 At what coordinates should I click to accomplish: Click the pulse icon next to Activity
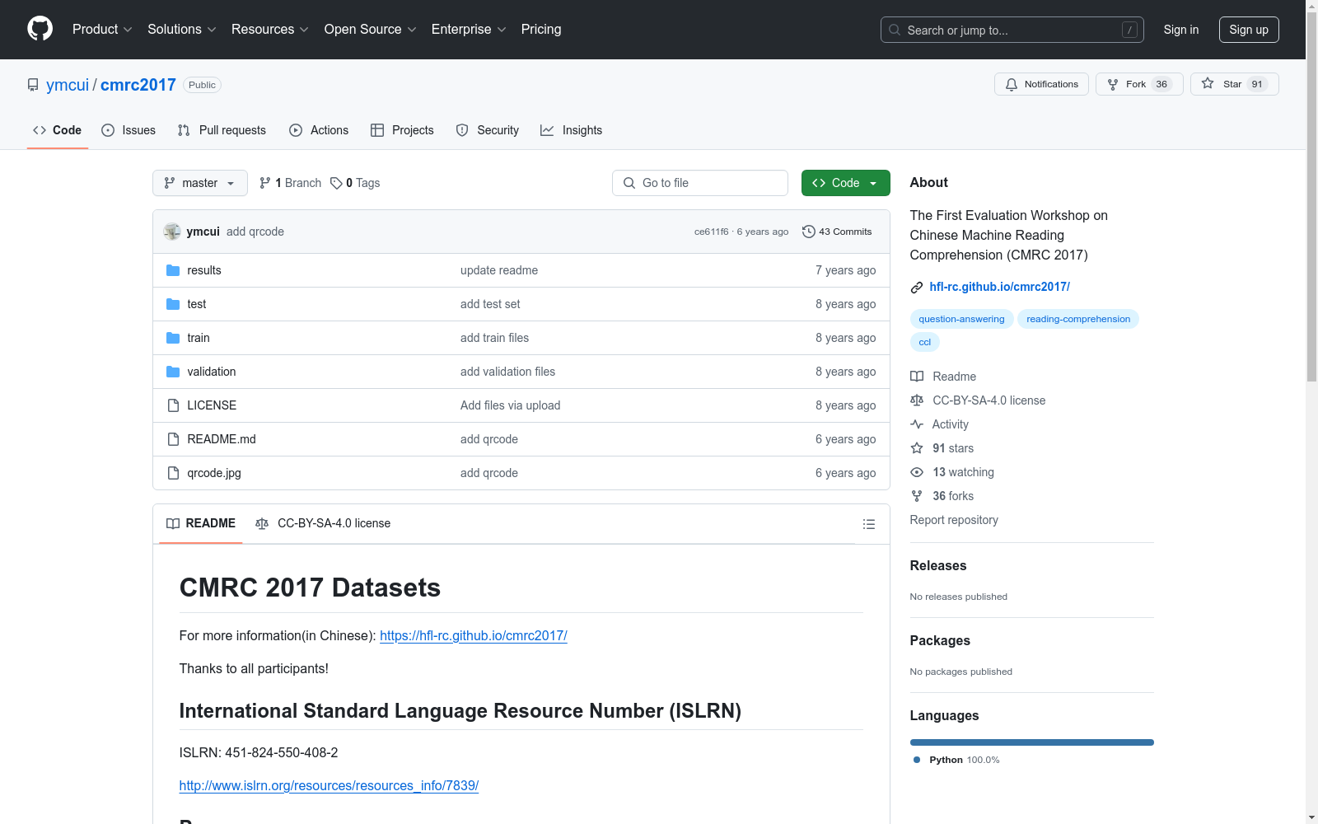(x=917, y=424)
